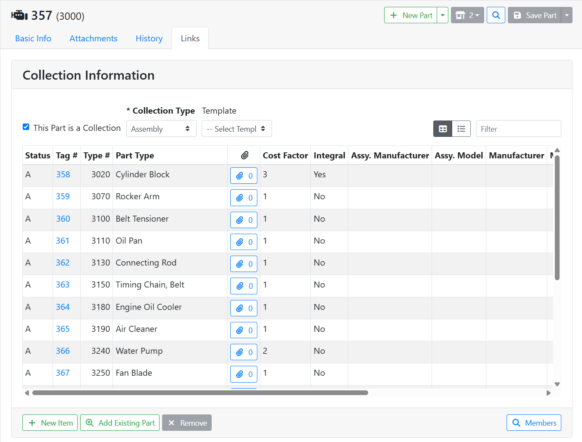Open the Select Template dropdown

236,129
